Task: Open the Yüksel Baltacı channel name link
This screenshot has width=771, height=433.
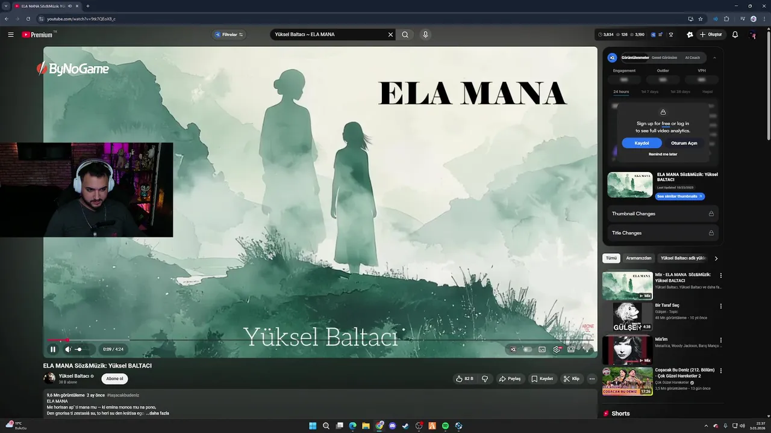Action: (74, 376)
